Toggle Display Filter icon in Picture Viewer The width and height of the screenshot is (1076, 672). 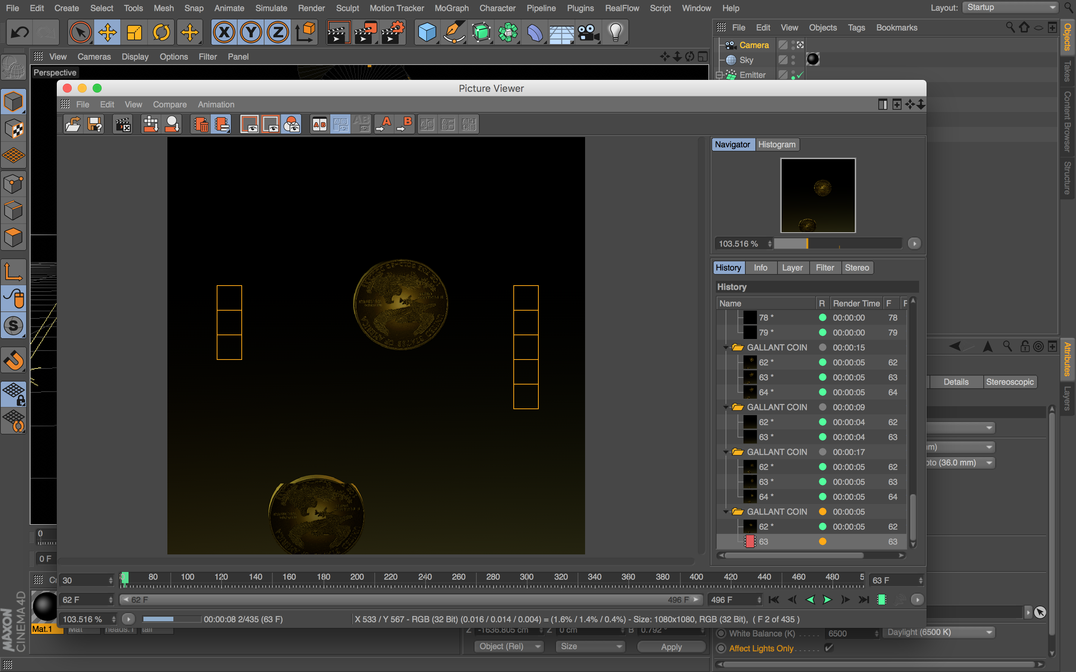pyautogui.click(x=292, y=124)
